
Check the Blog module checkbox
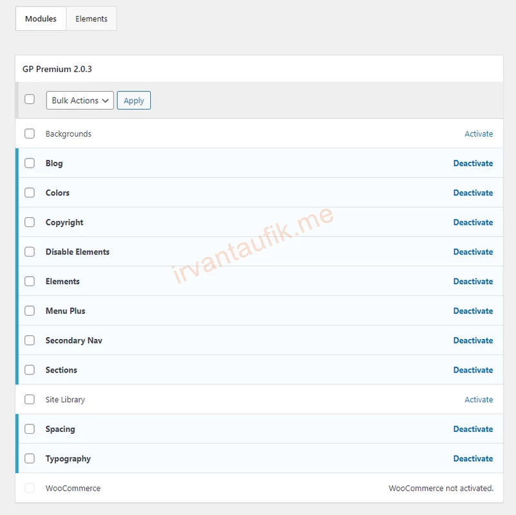pyautogui.click(x=30, y=163)
